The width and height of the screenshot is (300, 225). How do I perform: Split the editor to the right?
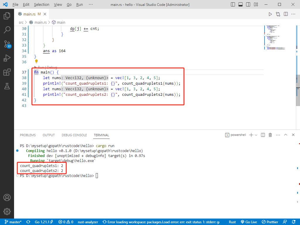pyautogui.click(x=286, y=14)
